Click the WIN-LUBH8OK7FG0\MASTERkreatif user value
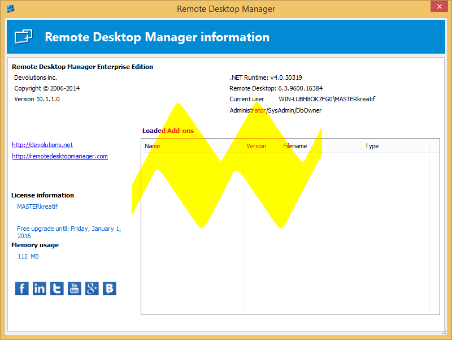 327,99
